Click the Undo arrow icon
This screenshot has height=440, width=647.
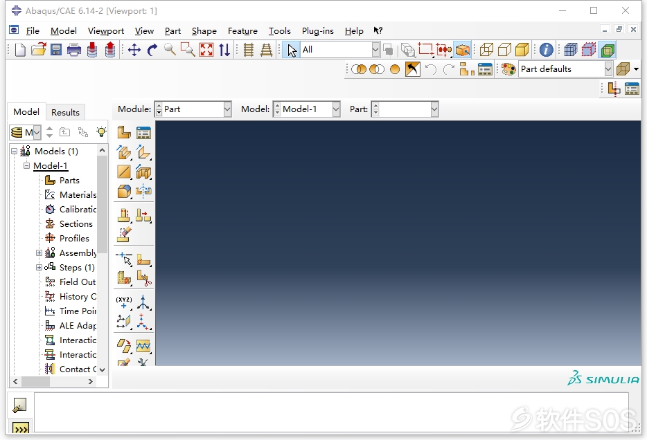[430, 69]
